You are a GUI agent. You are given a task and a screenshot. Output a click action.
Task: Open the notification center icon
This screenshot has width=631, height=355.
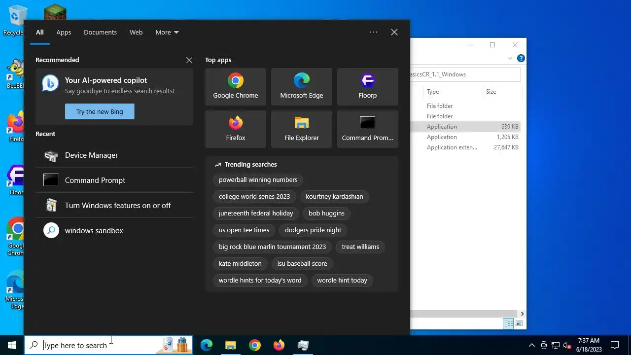615,345
